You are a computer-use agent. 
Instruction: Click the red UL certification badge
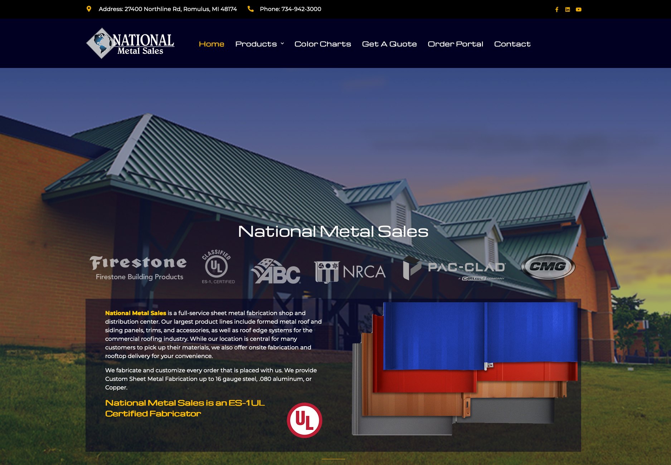click(x=305, y=420)
